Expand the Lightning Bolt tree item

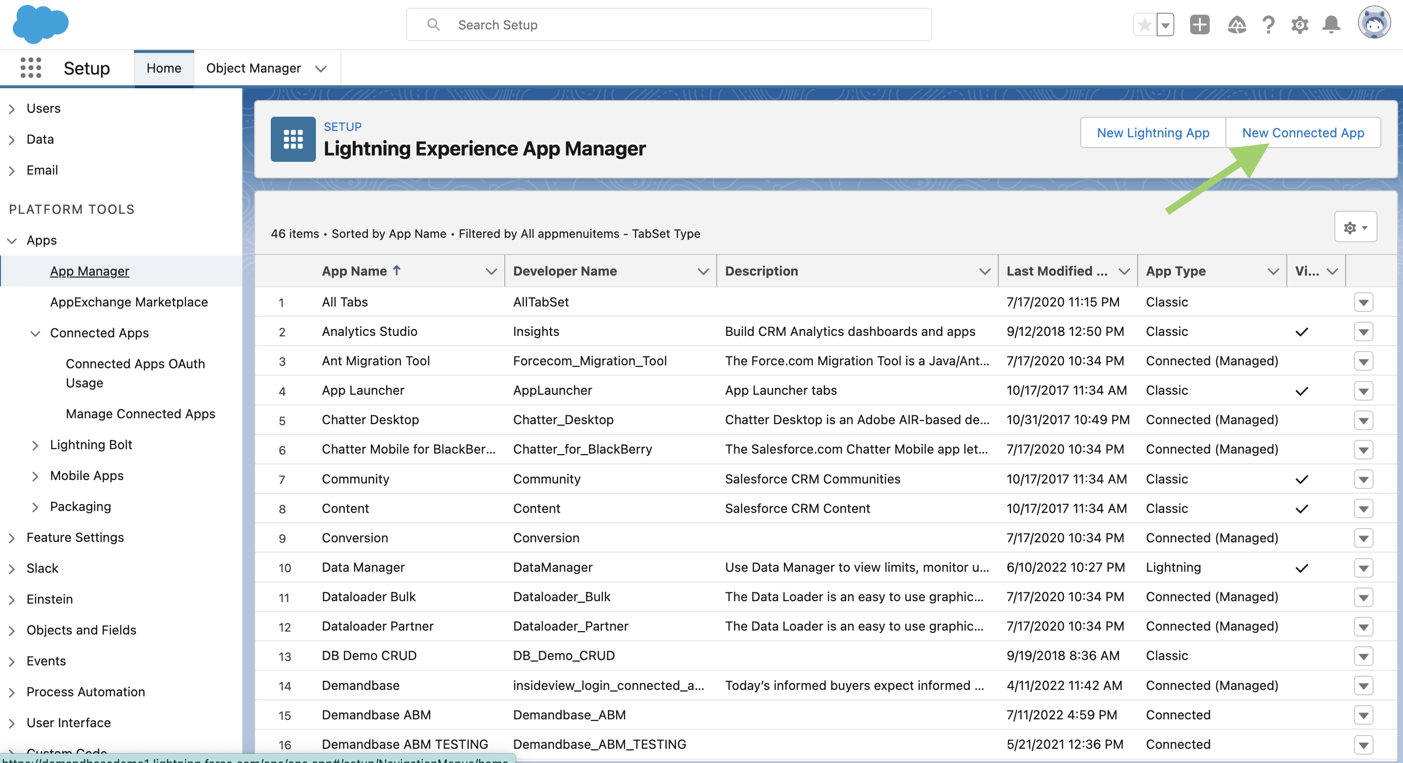35,445
